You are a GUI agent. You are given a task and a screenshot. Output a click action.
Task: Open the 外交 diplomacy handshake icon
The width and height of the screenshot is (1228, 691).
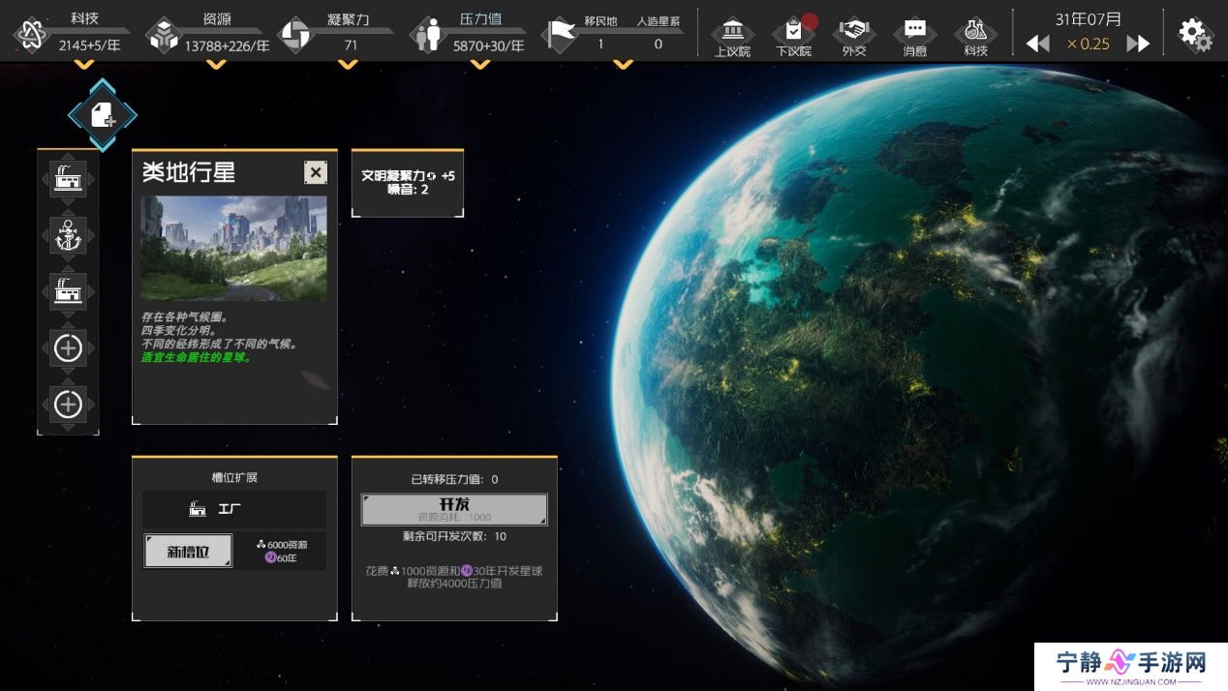pyautogui.click(x=853, y=34)
